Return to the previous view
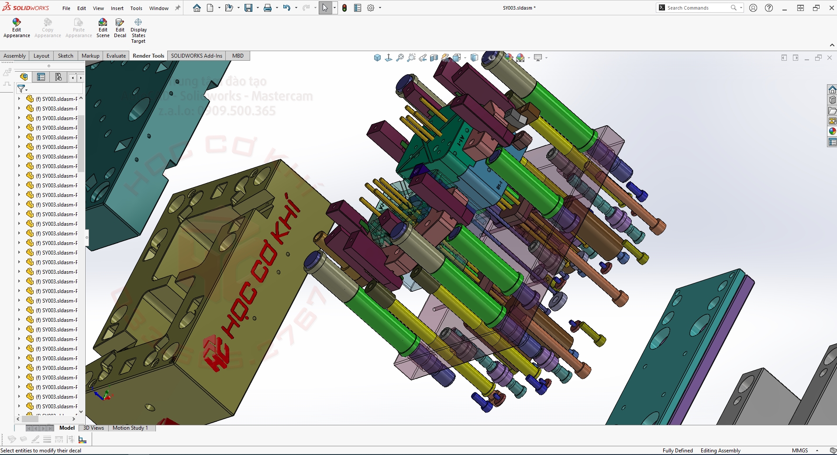This screenshot has height=455, width=837. tap(423, 58)
